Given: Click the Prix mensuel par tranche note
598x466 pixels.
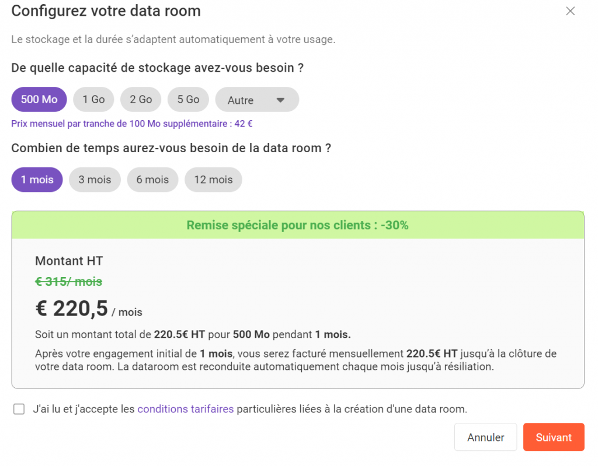Looking at the screenshot, I should 131,124.
